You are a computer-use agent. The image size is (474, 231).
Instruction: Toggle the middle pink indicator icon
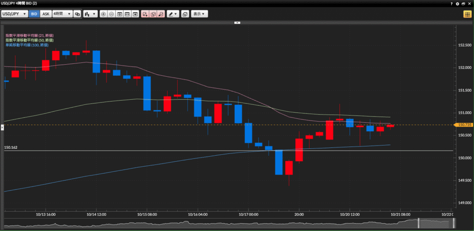(153, 14)
